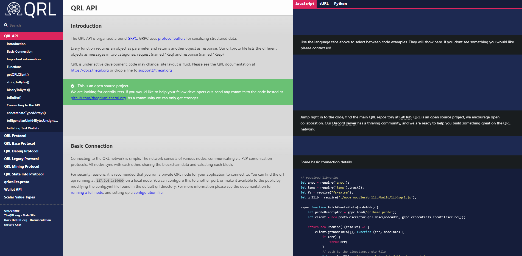Click the checkmark icon in green notice
Screen dimensions: 522x256
coord(72,86)
